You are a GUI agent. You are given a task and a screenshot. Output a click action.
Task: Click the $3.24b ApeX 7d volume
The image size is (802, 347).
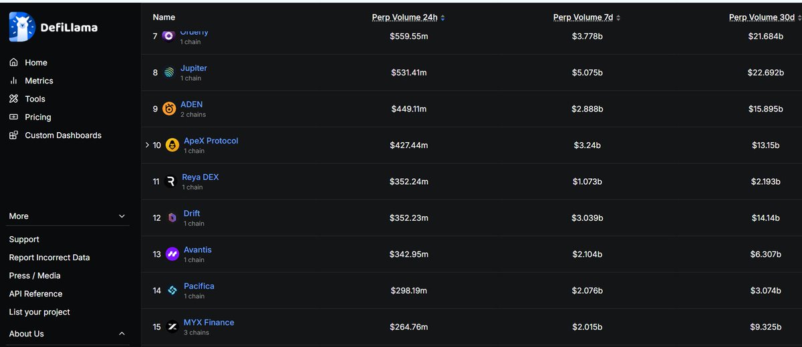(x=587, y=145)
